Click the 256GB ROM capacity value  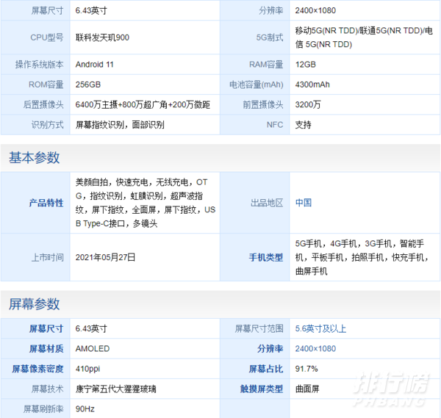(x=88, y=84)
